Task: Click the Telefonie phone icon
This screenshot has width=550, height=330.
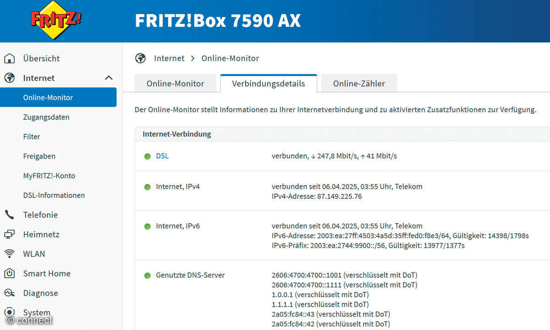Action: click(x=10, y=214)
